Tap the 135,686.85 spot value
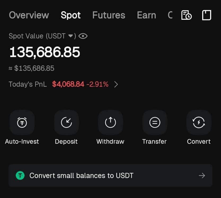Viewport: 221px width, 198px height. pos(45,52)
